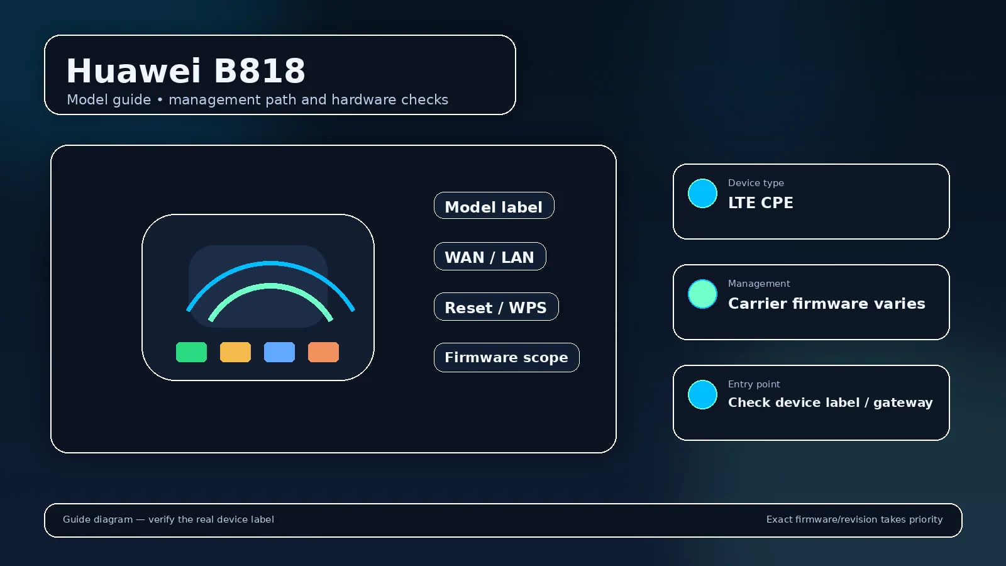This screenshot has width=1006, height=566.
Task: Click the Reset / WPS label
Action: pyautogui.click(x=495, y=308)
